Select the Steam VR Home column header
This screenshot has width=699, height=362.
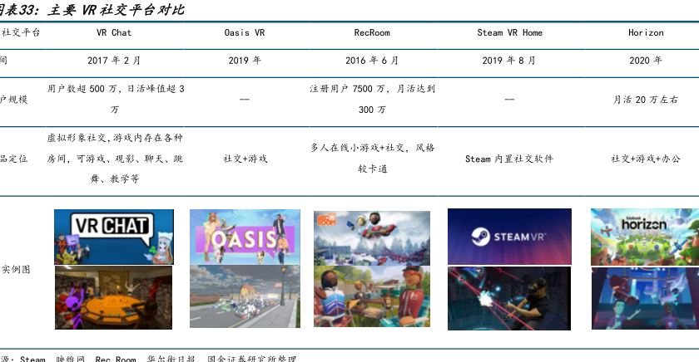click(x=509, y=33)
